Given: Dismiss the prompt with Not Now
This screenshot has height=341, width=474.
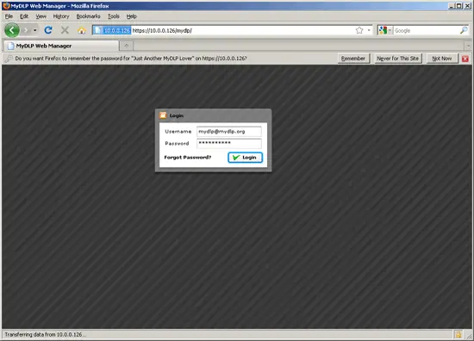Looking at the screenshot, I should (441, 59).
